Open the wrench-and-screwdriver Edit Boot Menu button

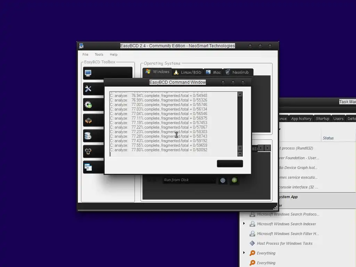point(94,89)
